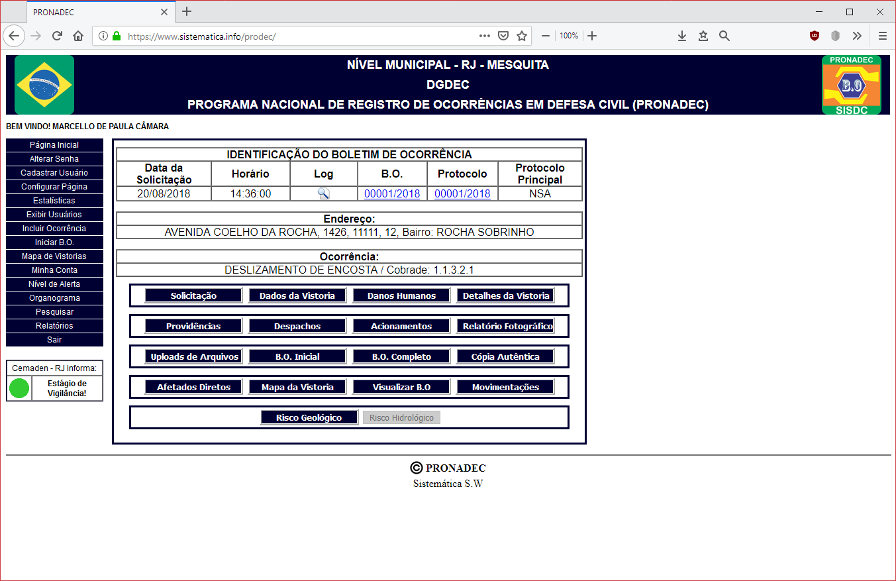Click the Solicitação button
Image resolution: width=896 pixels, height=581 pixels.
pyautogui.click(x=193, y=296)
